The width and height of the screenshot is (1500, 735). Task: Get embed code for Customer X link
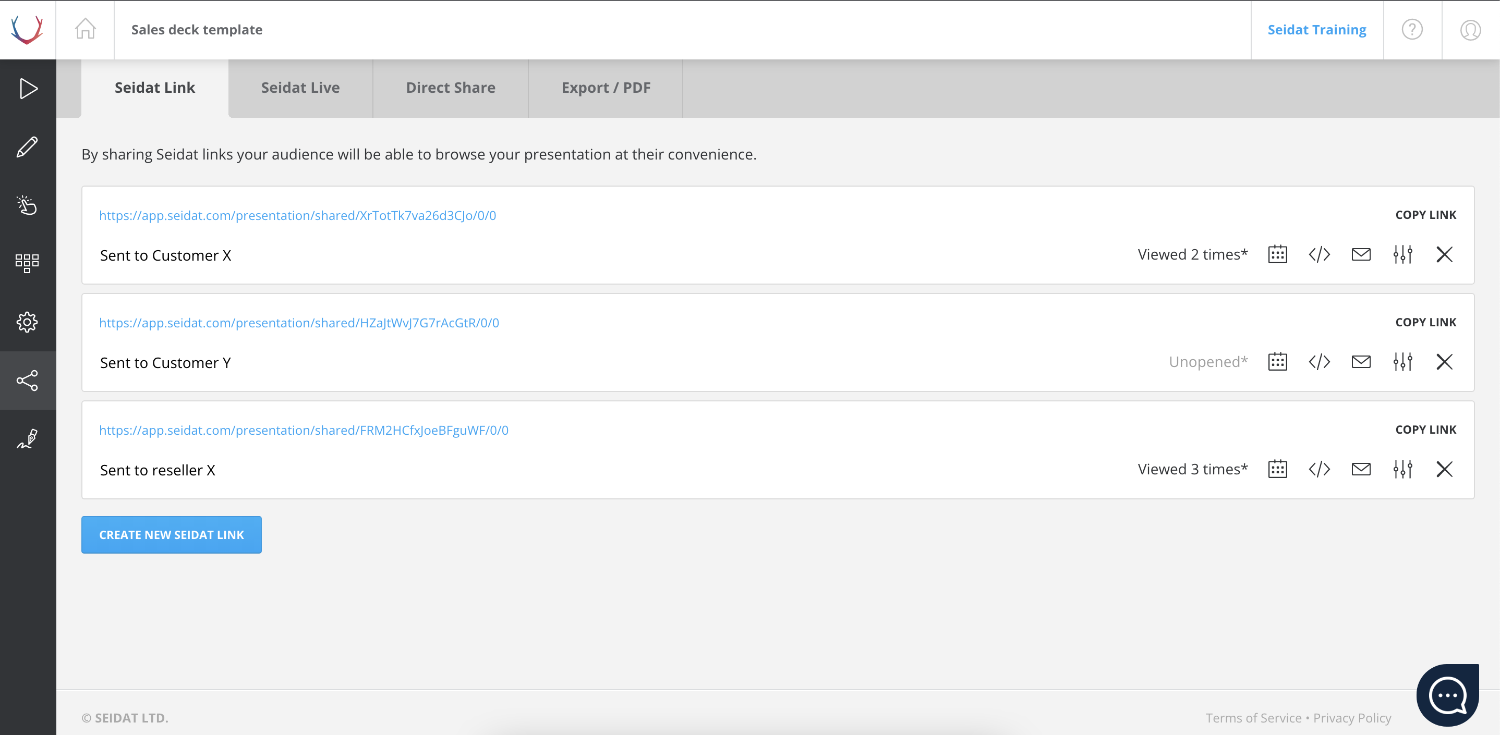[x=1320, y=254]
